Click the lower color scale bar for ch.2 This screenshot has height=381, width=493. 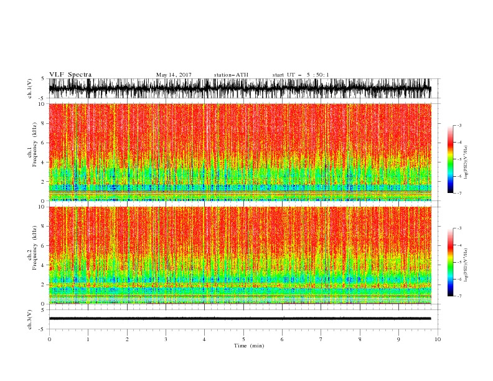(451, 262)
